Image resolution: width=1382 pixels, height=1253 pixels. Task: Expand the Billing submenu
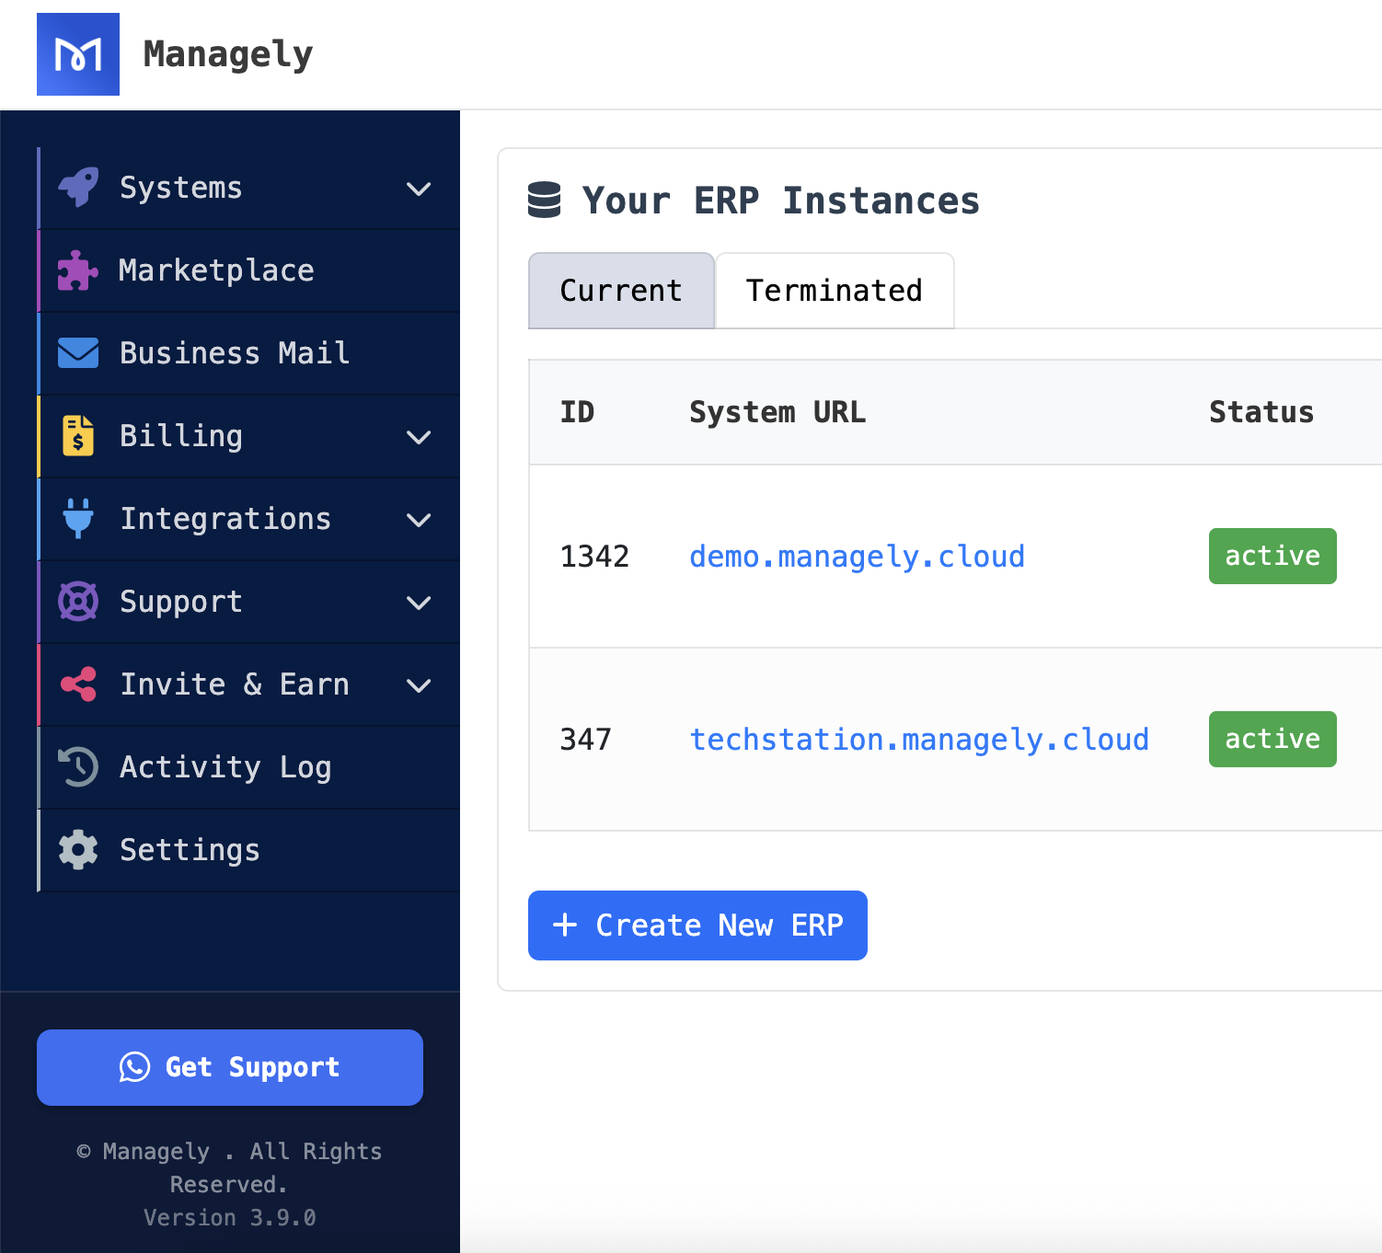click(420, 438)
